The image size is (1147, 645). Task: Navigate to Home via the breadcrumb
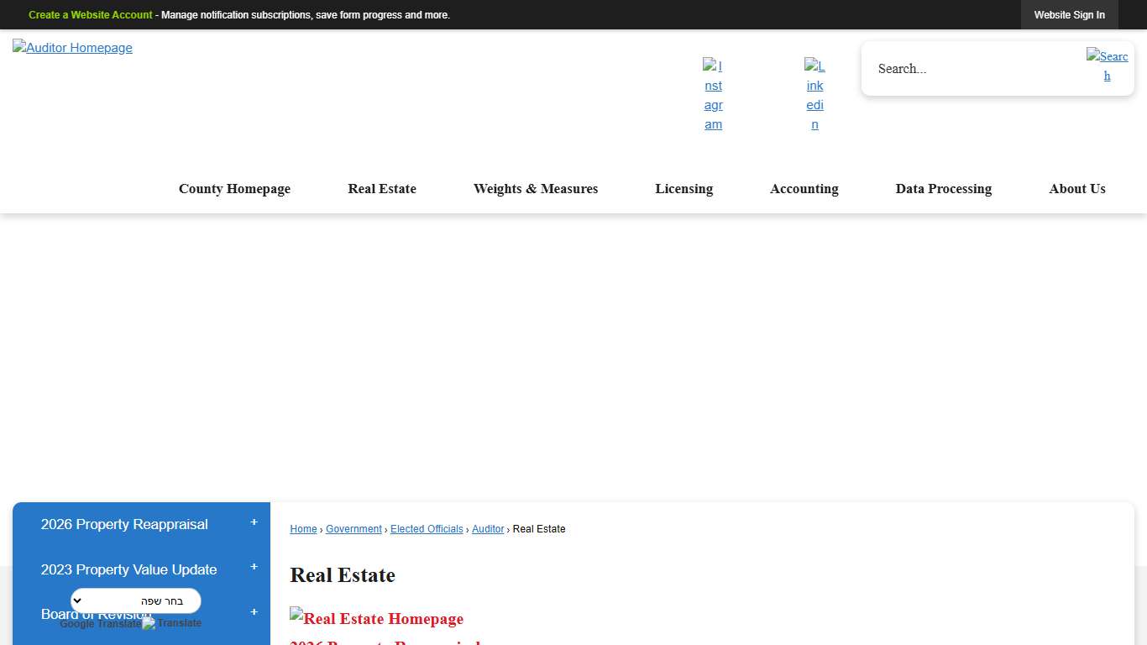(x=303, y=529)
